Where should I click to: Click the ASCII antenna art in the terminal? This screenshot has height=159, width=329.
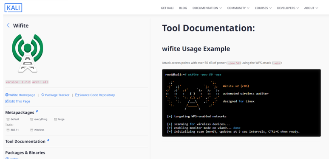(x=193, y=95)
